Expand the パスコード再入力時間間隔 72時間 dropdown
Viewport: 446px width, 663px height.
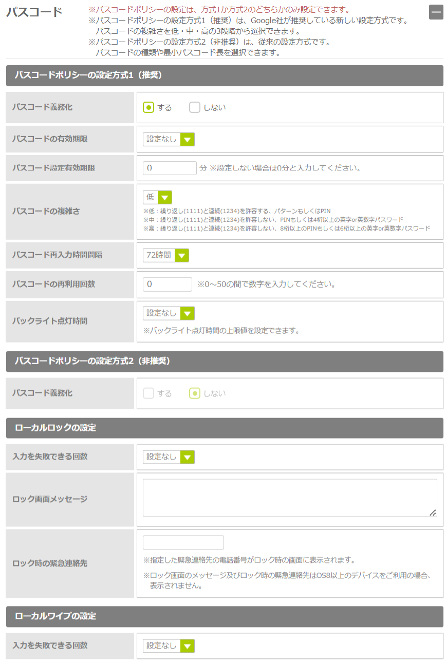click(x=165, y=255)
